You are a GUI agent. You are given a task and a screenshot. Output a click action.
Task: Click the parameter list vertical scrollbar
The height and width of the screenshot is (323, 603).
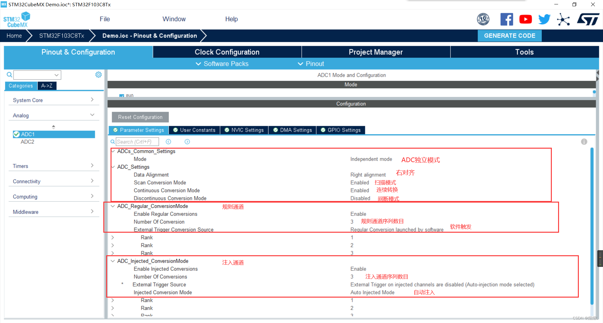tap(592, 226)
